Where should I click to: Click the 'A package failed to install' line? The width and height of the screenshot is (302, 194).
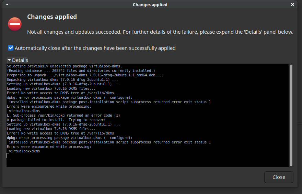(x=56, y=120)
